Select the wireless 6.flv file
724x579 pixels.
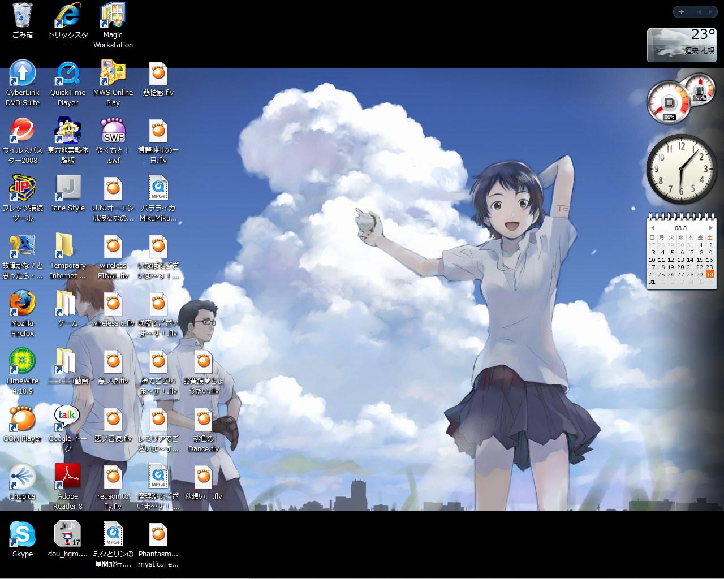(113, 309)
